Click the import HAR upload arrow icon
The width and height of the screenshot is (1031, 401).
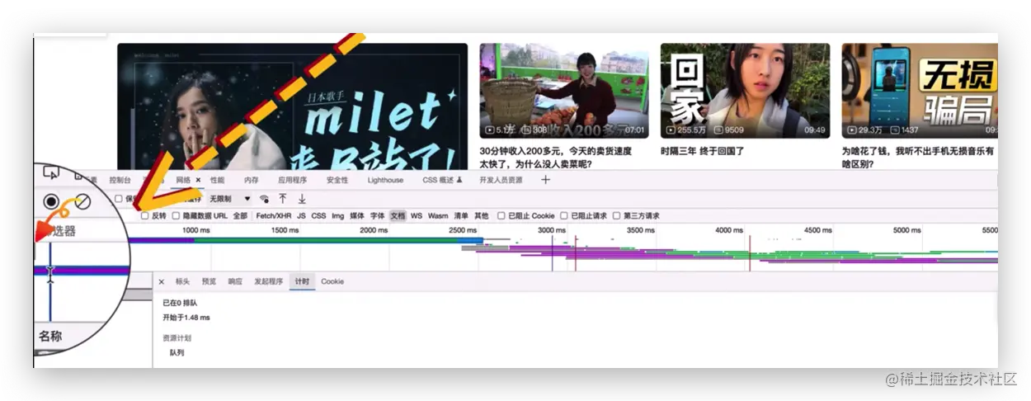(x=283, y=199)
